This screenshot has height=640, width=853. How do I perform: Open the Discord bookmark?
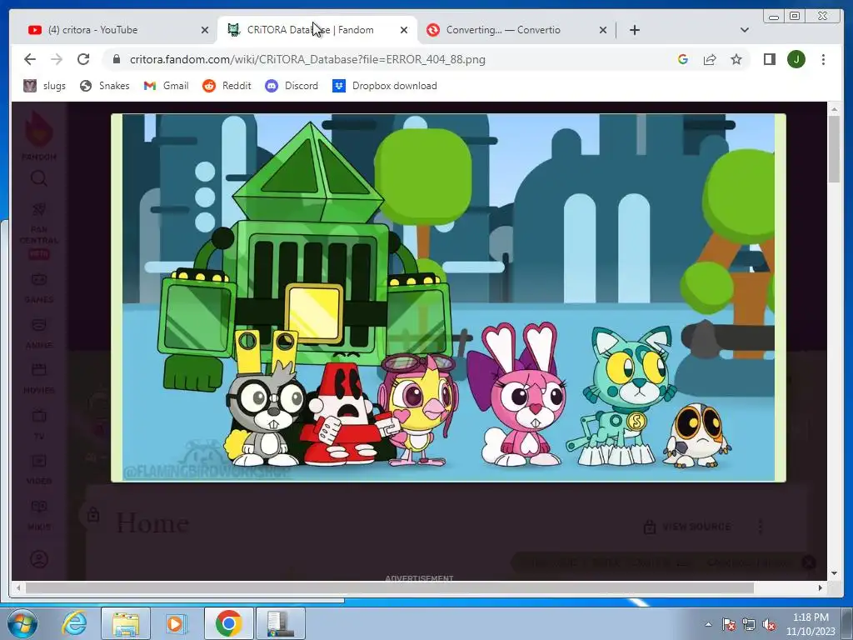tap(292, 86)
